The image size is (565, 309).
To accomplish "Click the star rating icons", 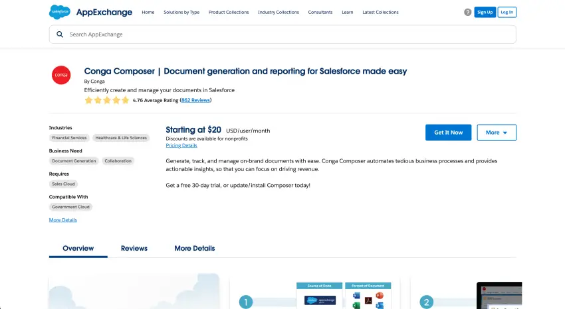I will (x=106, y=101).
